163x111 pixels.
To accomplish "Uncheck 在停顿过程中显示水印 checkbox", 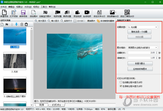I will tap(121, 86).
